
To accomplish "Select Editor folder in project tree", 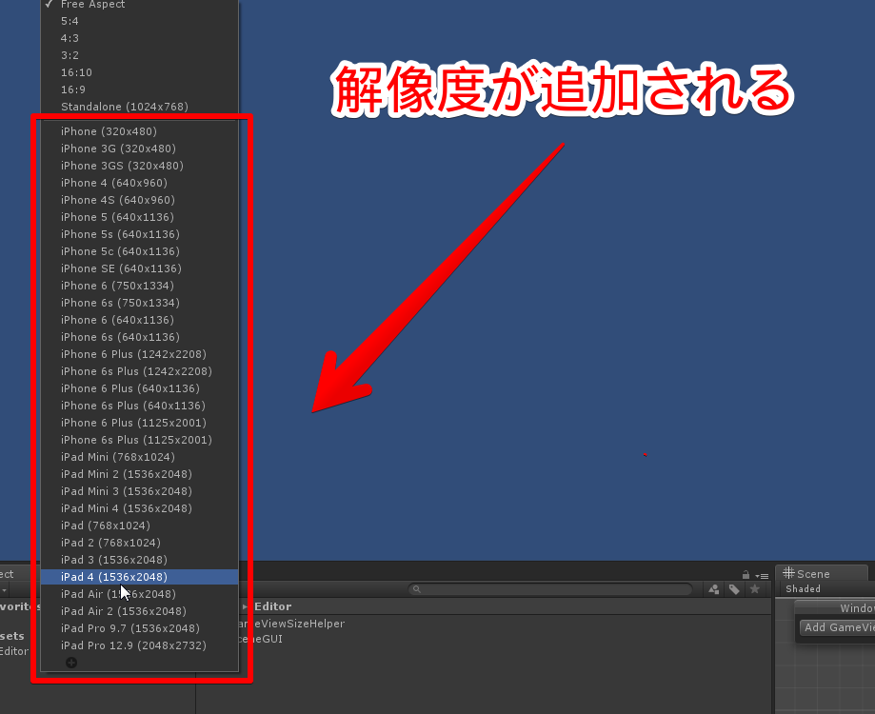I will [14, 651].
